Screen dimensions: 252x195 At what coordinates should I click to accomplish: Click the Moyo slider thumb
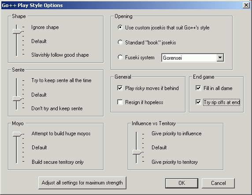point(17,134)
